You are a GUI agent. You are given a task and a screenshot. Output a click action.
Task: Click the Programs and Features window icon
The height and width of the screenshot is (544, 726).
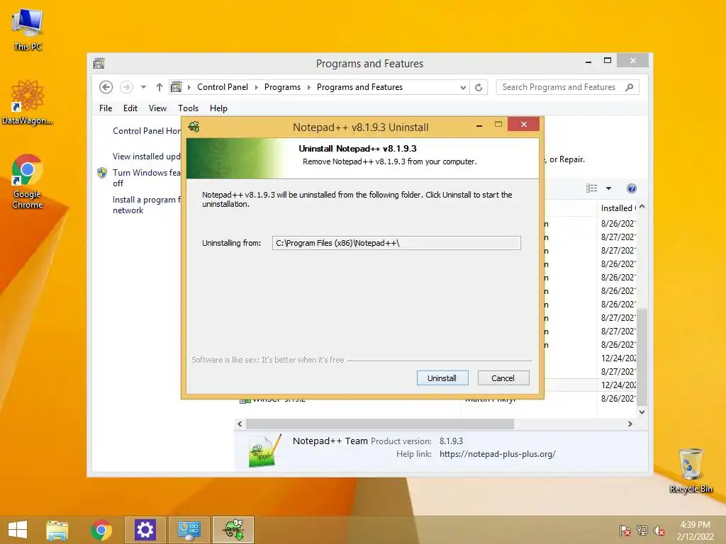pyautogui.click(x=99, y=63)
